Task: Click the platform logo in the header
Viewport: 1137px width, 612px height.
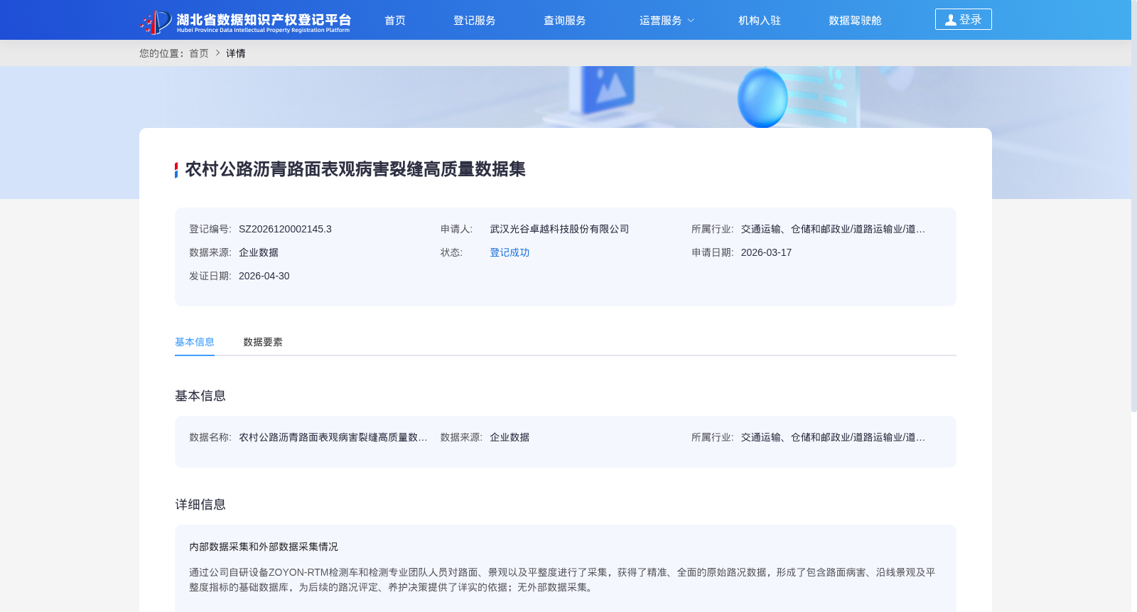Action: 245,21
